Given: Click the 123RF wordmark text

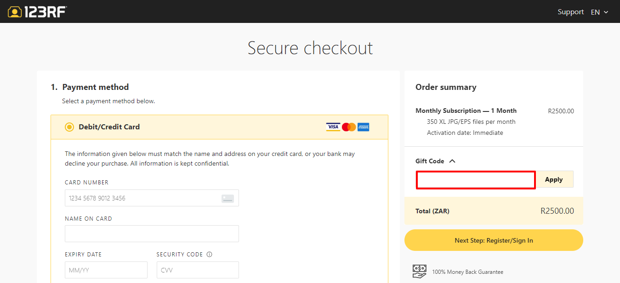Looking at the screenshot, I should 46,11.
